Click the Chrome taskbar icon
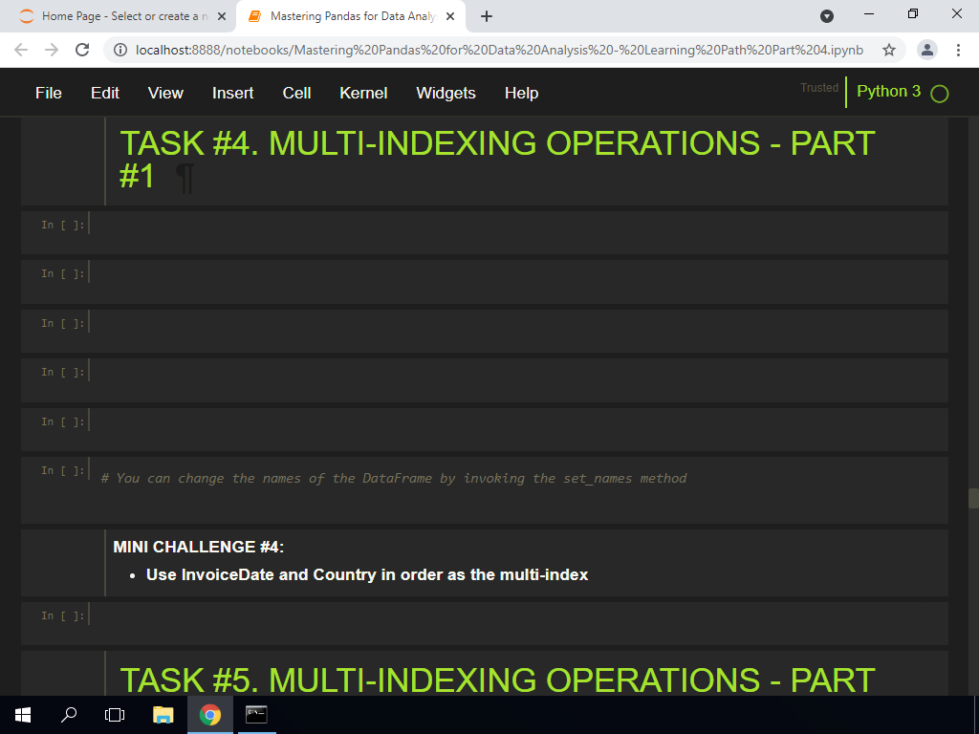The width and height of the screenshot is (979, 734). [x=210, y=715]
